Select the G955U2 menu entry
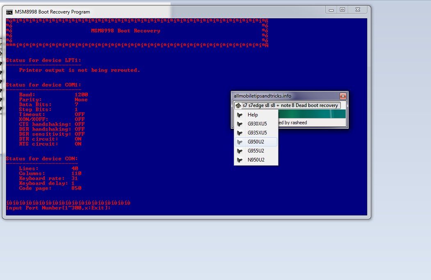Viewport: 431px width, 280px height. pyautogui.click(x=256, y=151)
